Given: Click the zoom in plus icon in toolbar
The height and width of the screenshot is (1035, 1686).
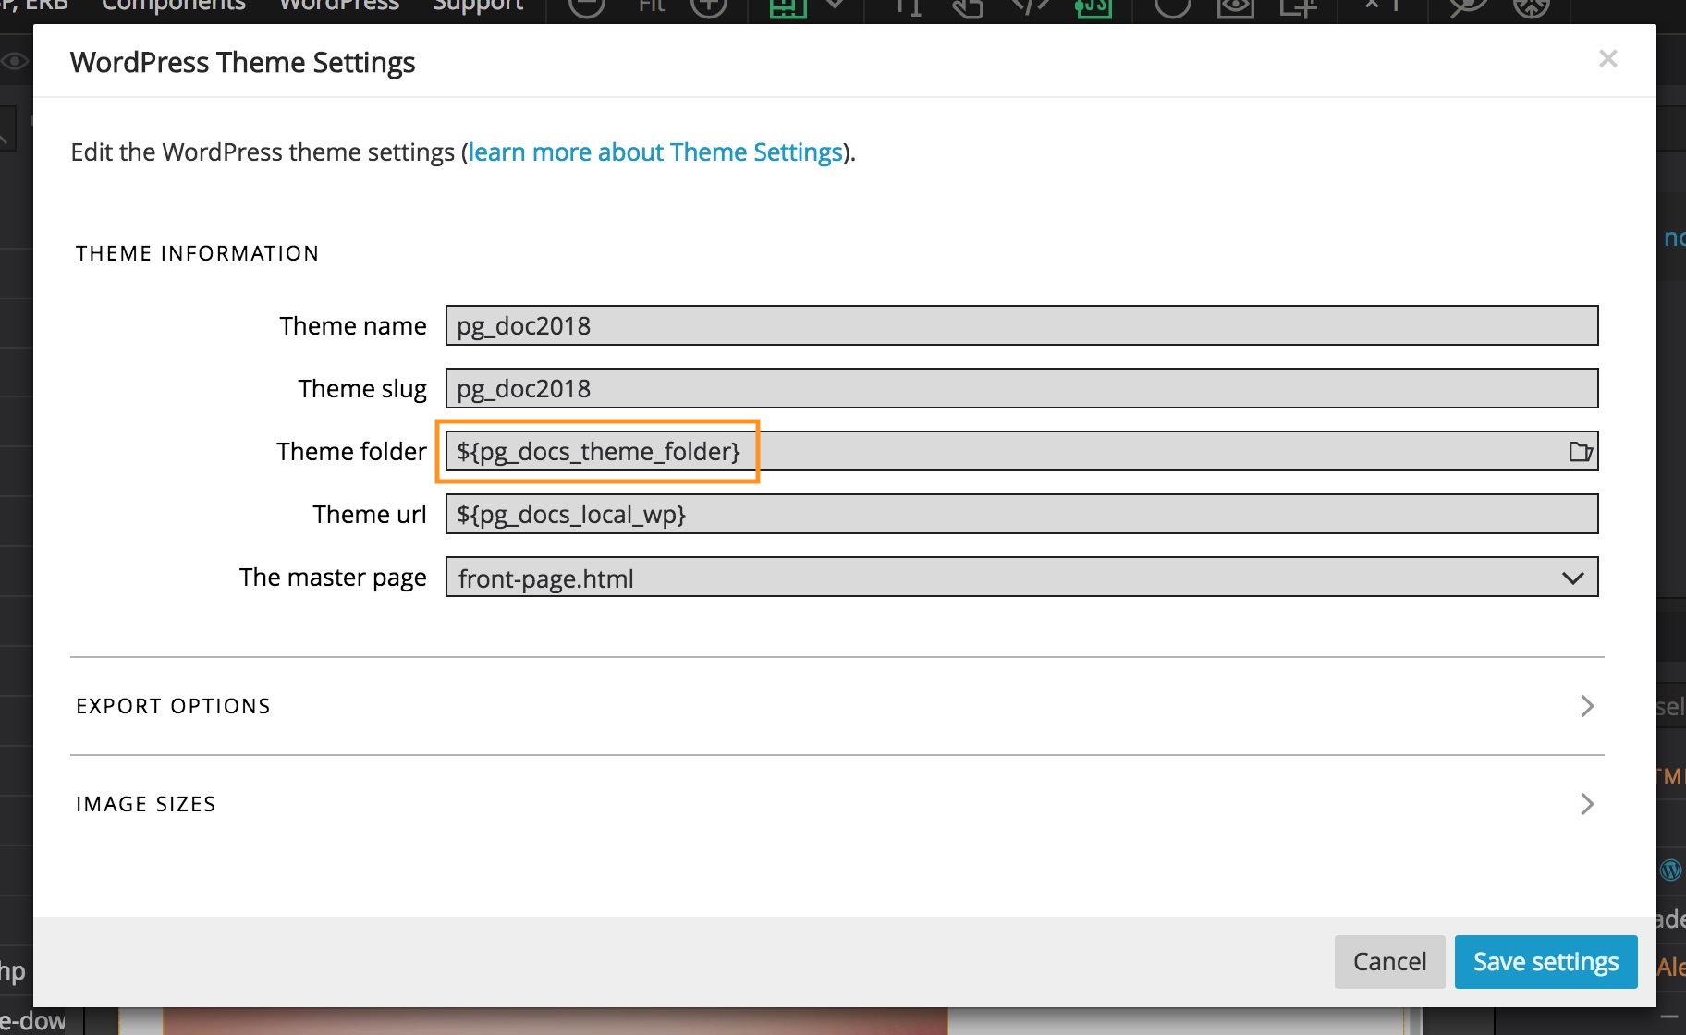Looking at the screenshot, I should [709, 7].
